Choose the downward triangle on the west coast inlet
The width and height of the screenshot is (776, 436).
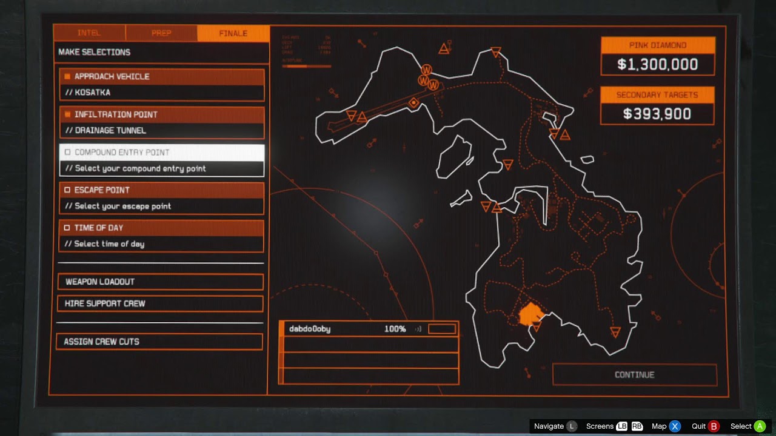pos(486,206)
